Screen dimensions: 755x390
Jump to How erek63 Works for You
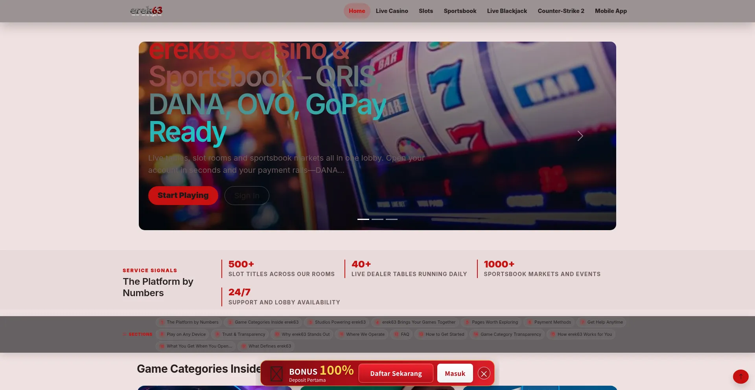coord(581,335)
